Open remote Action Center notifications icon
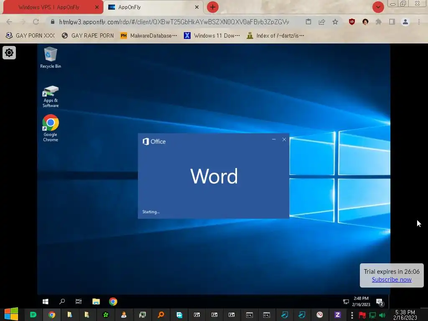The height and width of the screenshot is (321, 428). 380,302
